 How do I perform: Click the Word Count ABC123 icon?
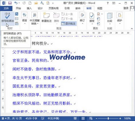point(17,23)
